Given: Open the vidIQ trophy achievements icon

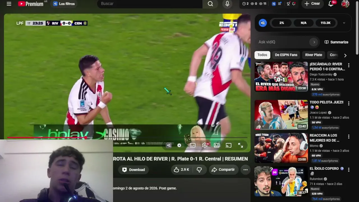Looking at the screenshot, I should (x=288, y=4).
